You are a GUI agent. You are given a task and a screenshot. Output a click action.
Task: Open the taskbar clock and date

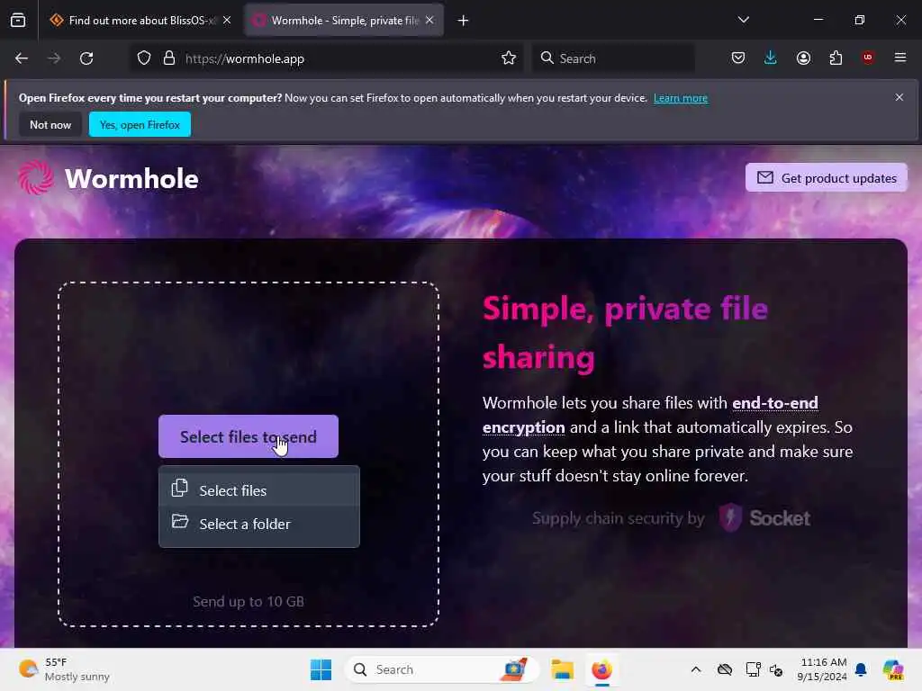tap(822, 669)
